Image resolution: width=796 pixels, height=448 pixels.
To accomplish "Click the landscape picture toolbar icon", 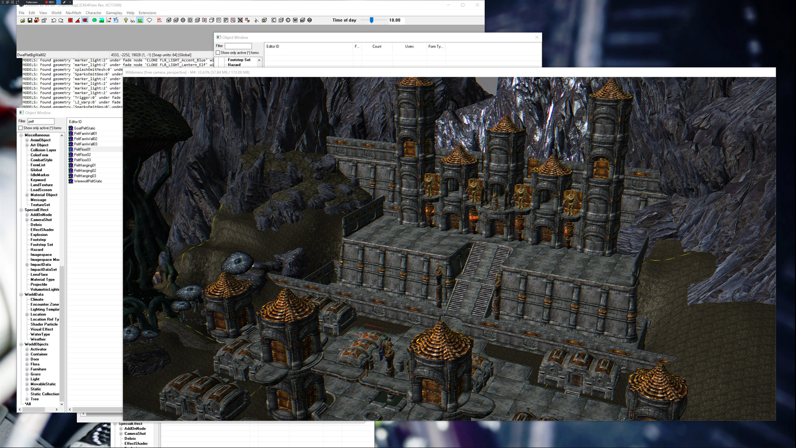I will coord(102,20).
